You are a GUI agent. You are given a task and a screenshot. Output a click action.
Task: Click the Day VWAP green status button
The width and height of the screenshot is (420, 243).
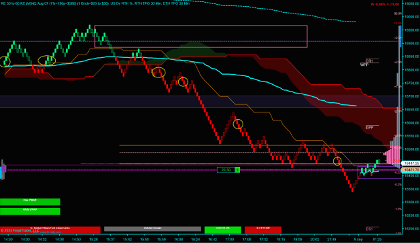click(x=30, y=202)
